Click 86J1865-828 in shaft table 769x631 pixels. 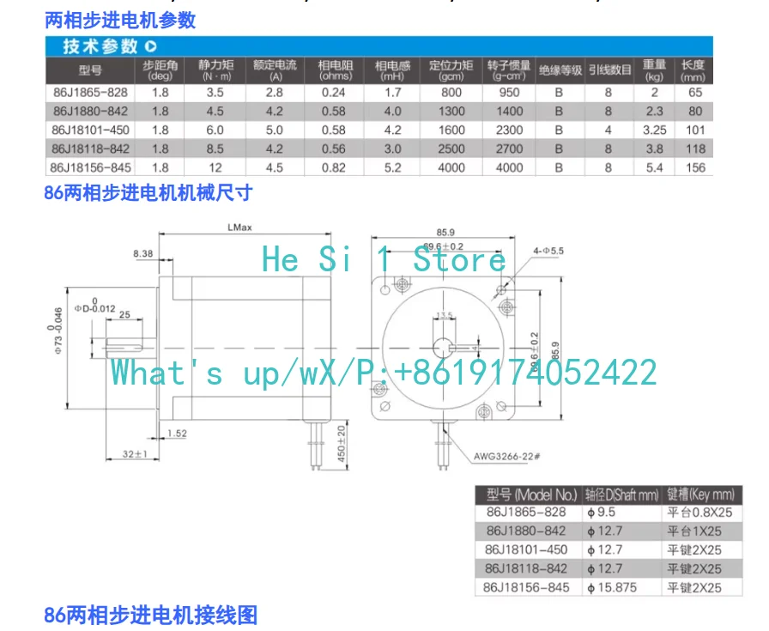(526, 513)
